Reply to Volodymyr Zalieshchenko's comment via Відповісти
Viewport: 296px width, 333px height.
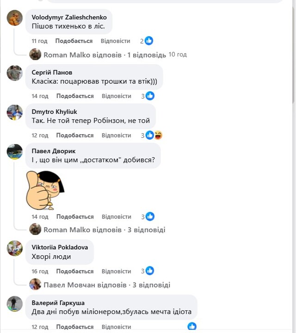116,41
